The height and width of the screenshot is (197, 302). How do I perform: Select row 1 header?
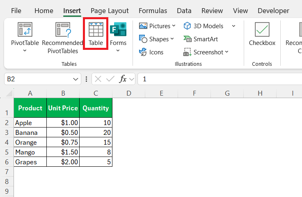(x=7, y=108)
